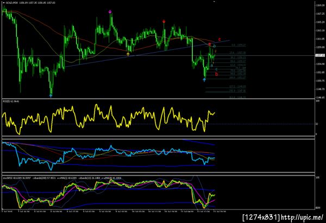Click the blue up arrow at the latest swing low
Screen dimensions: 326x223
point(204,80)
